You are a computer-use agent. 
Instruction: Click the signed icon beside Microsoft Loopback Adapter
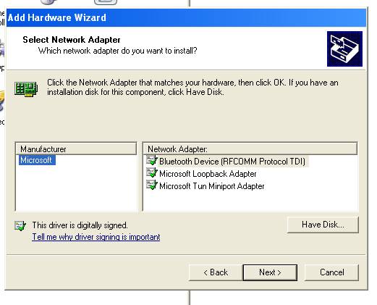pyautogui.click(x=152, y=173)
